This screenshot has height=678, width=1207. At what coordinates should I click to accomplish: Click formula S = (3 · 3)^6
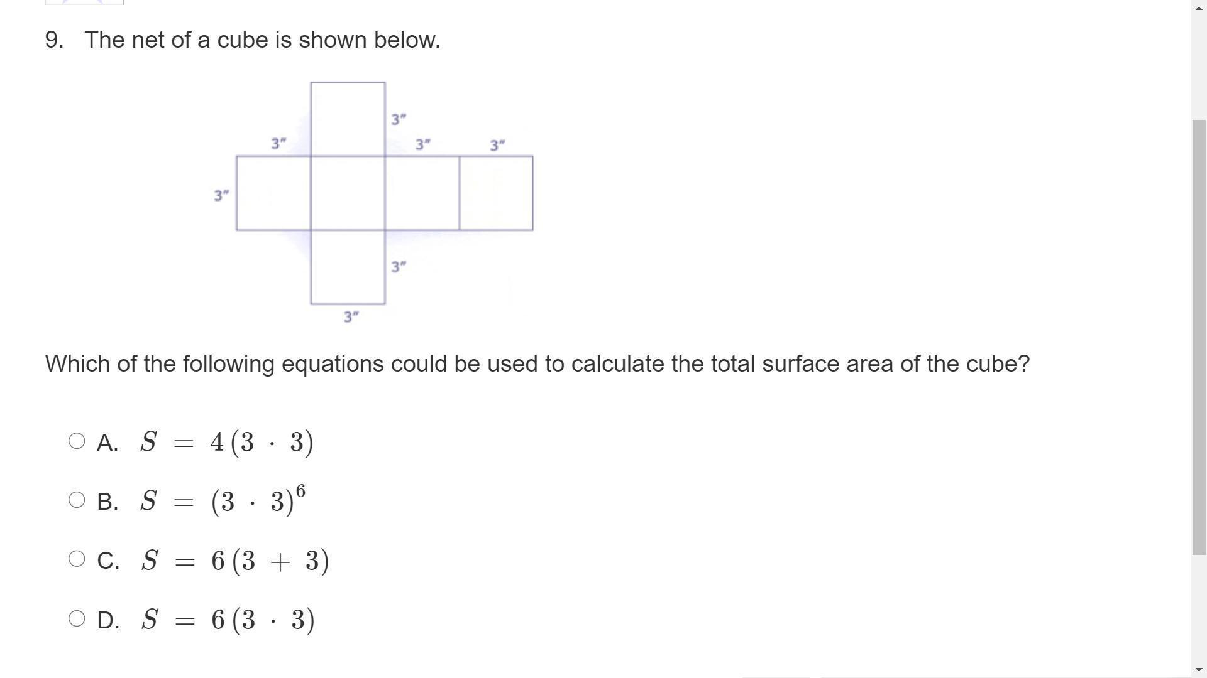[x=223, y=501]
